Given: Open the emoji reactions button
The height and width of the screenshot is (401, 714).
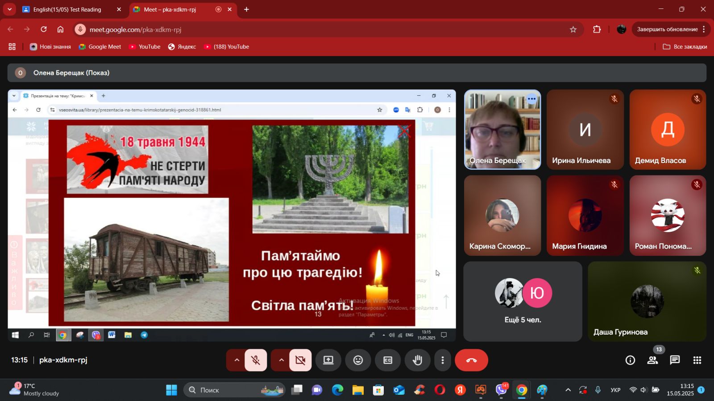Looking at the screenshot, I should [x=358, y=360].
